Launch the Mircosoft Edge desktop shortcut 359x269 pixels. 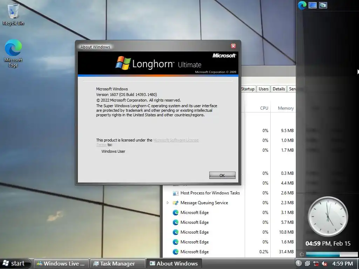pyautogui.click(x=13, y=53)
